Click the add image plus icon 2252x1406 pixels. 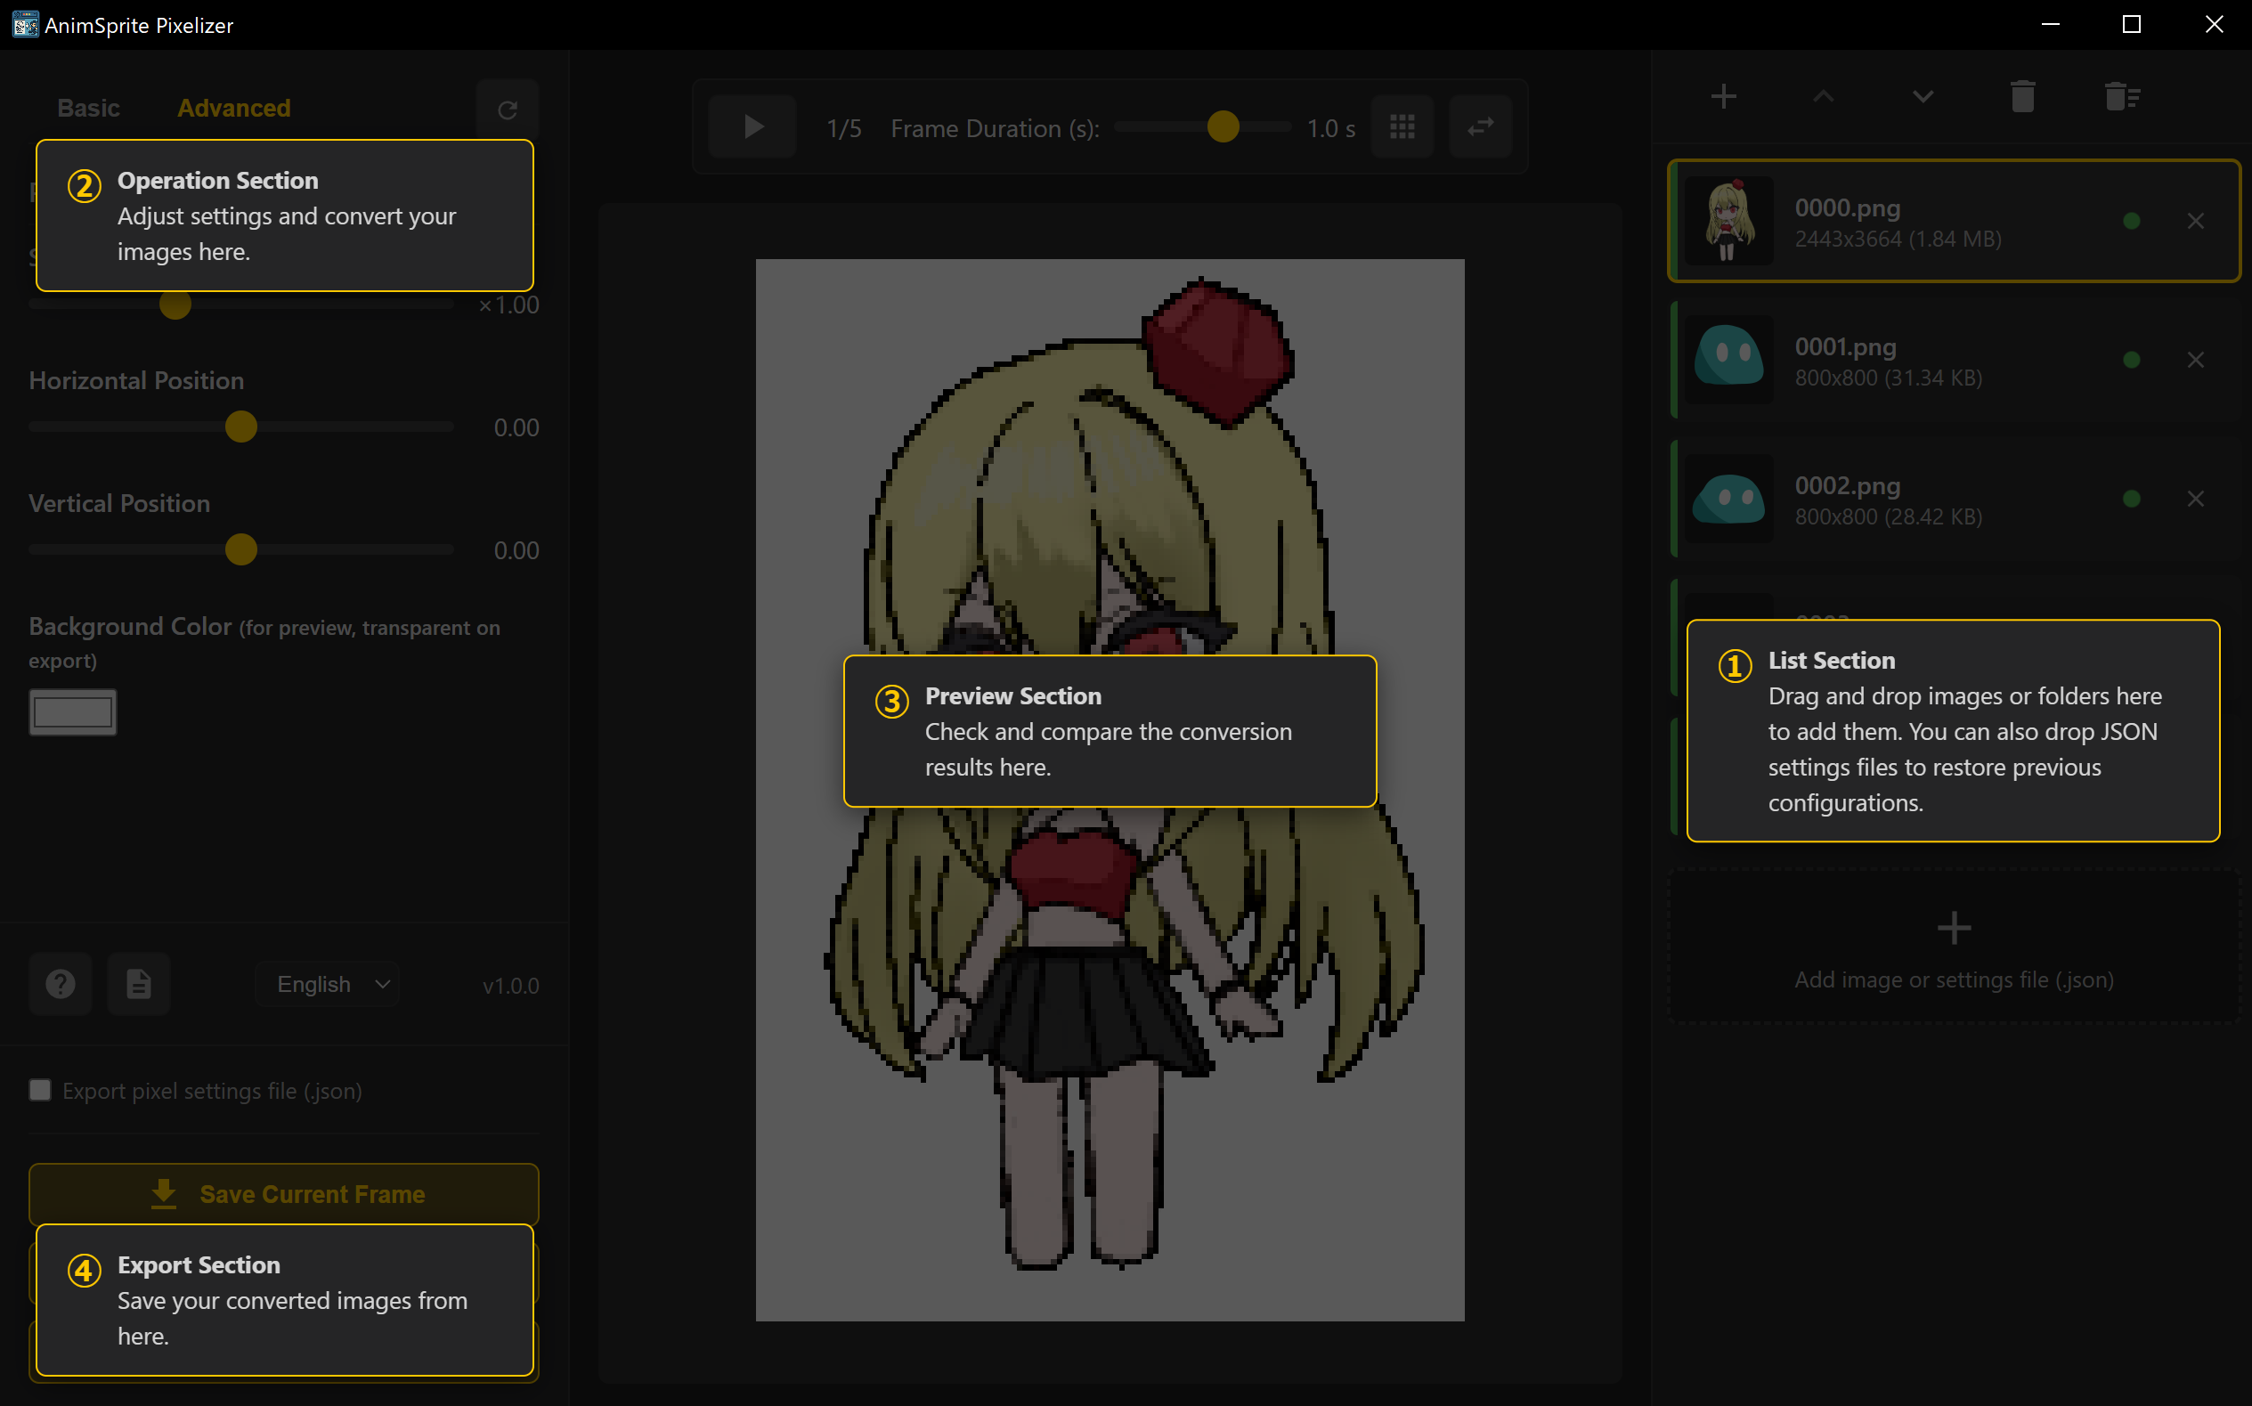(1723, 97)
